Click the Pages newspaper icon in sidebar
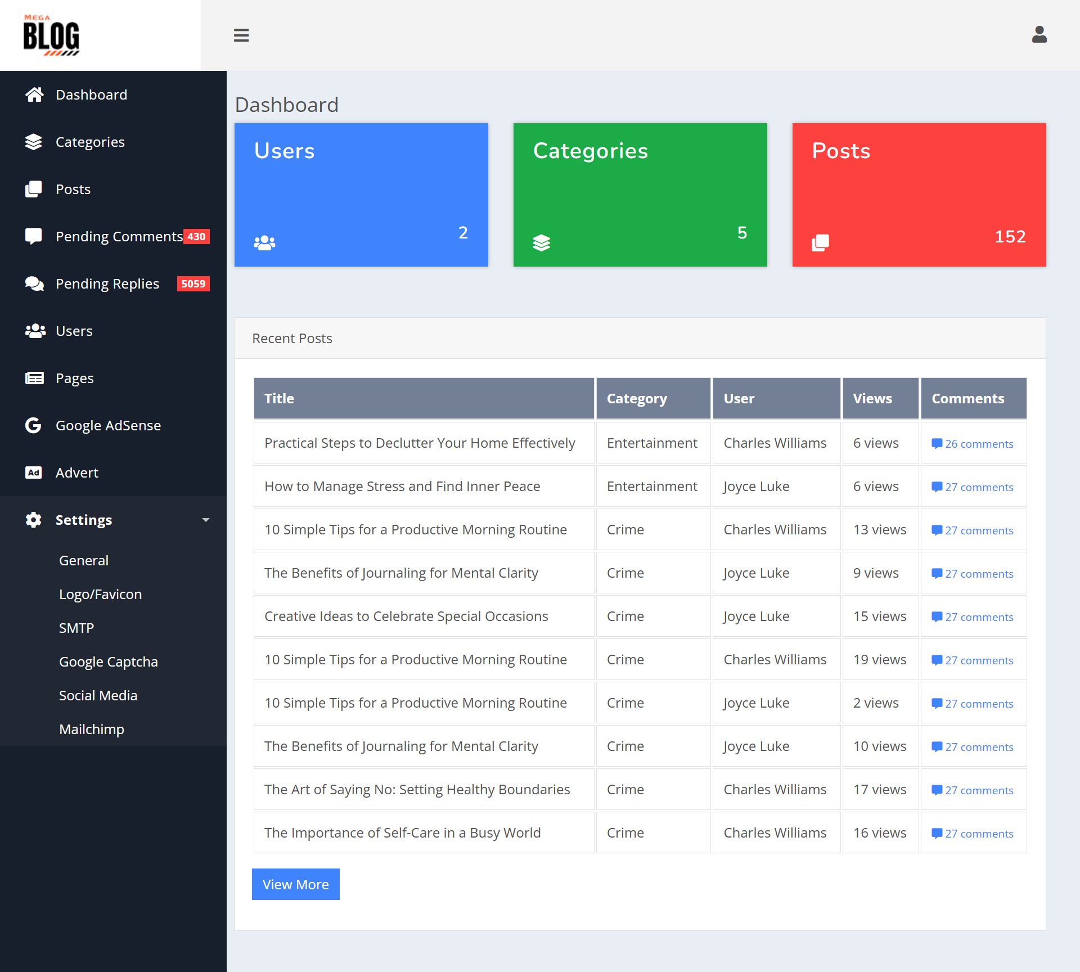This screenshot has width=1080, height=972. [x=34, y=378]
